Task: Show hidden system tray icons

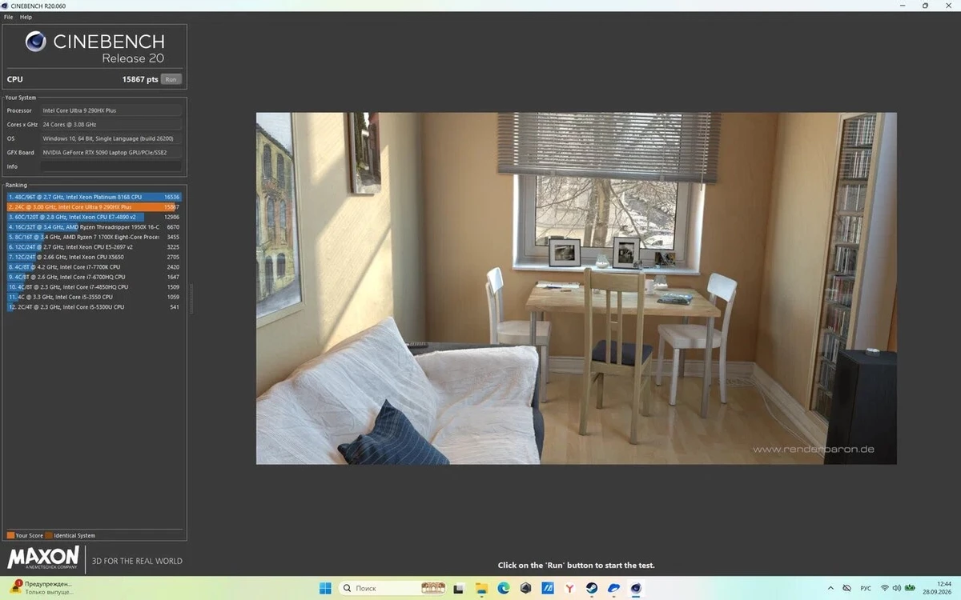Action: [x=830, y=588]
